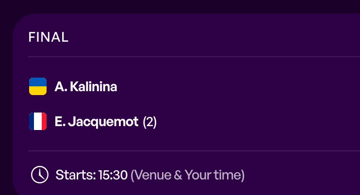Image resolution: width=360 pixels, height=195 pixels.
Task: Click the divider line above start time
Action: click(194, 151)
